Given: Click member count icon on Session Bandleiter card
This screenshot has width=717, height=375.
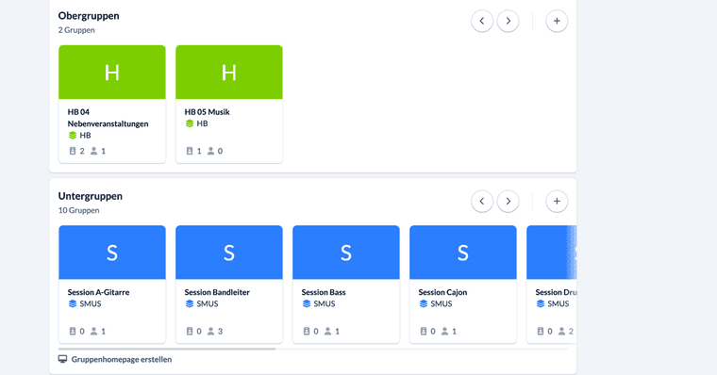Looking at the screenshot, I should 210,331.
